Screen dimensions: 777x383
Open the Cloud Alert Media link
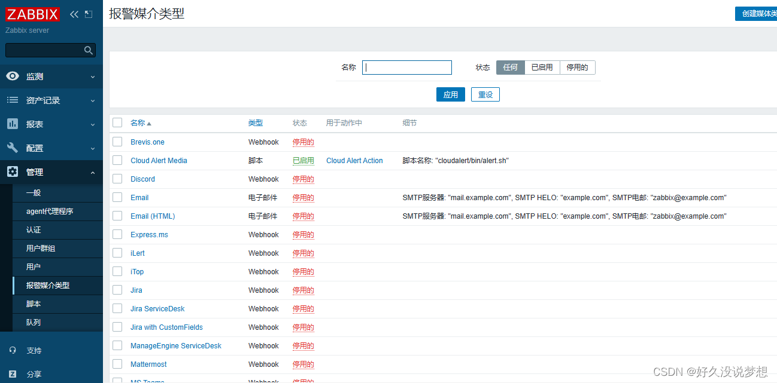[x=159, y=161]
